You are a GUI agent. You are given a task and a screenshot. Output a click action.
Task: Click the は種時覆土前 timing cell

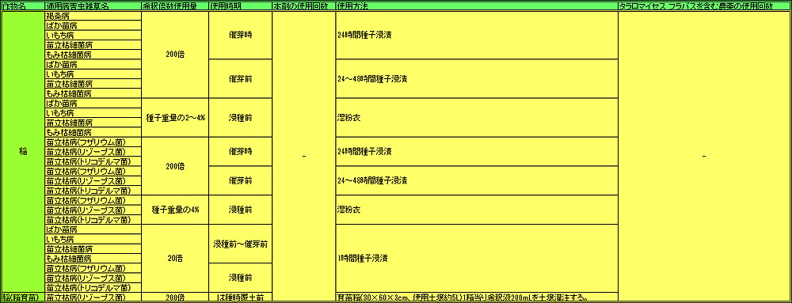pos(240,297)
